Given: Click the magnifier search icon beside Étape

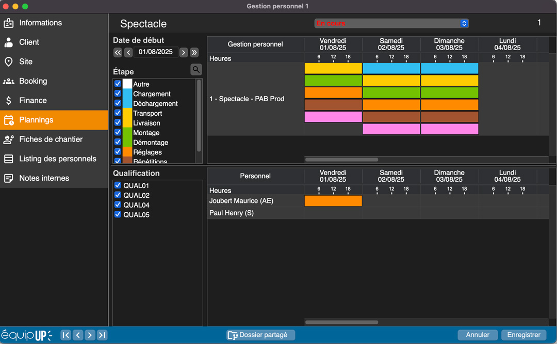Looking at the screenshot, I should coord(196,70).
